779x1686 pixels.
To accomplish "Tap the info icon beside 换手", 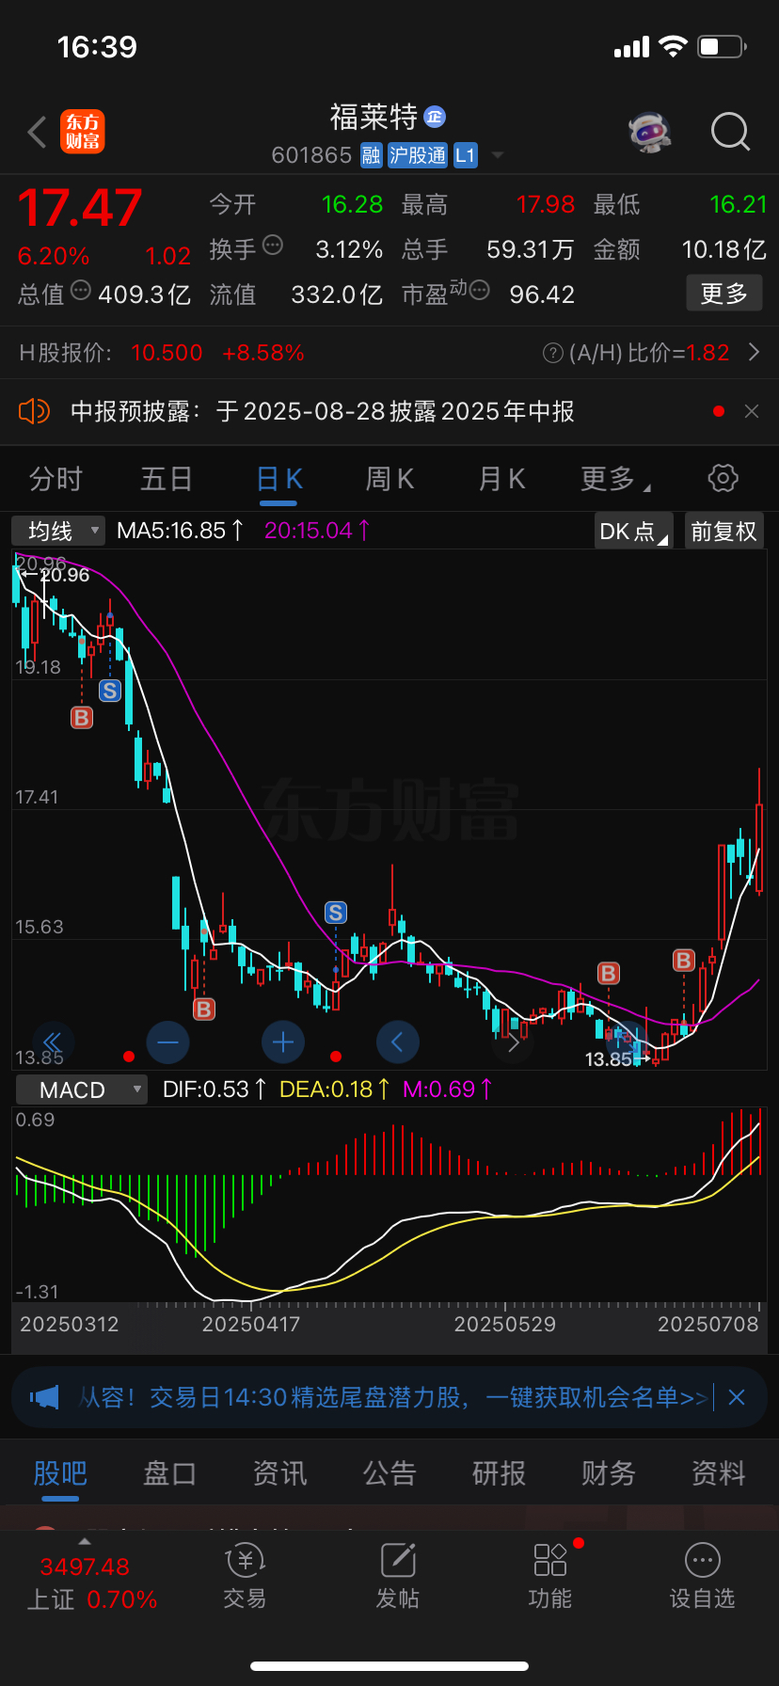I will coord(273,246).
